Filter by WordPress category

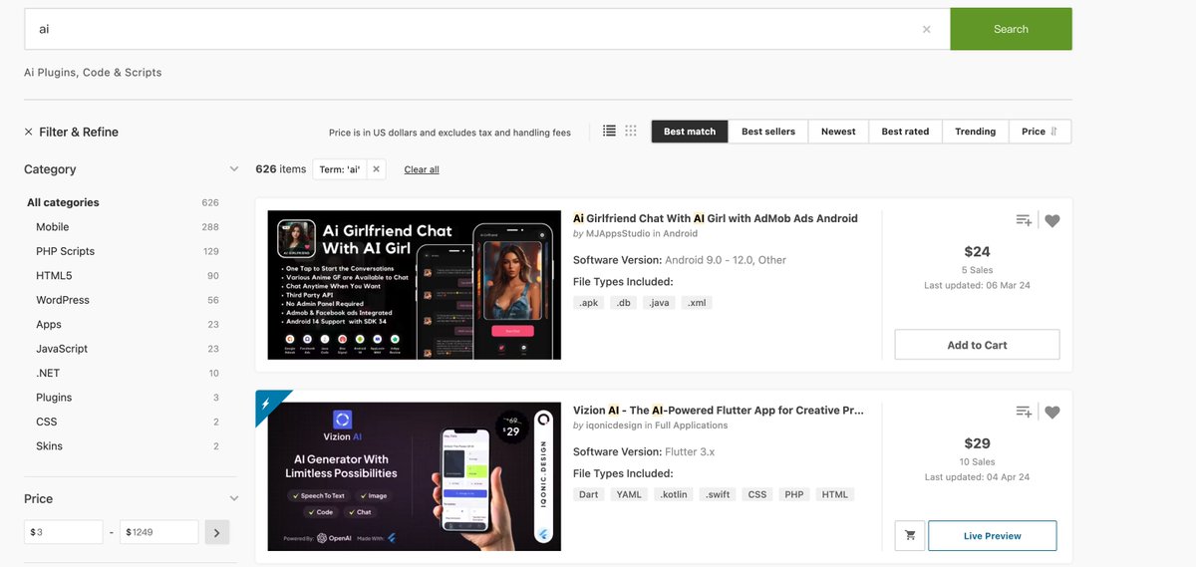pyautogui.click(x=63, y=300)
